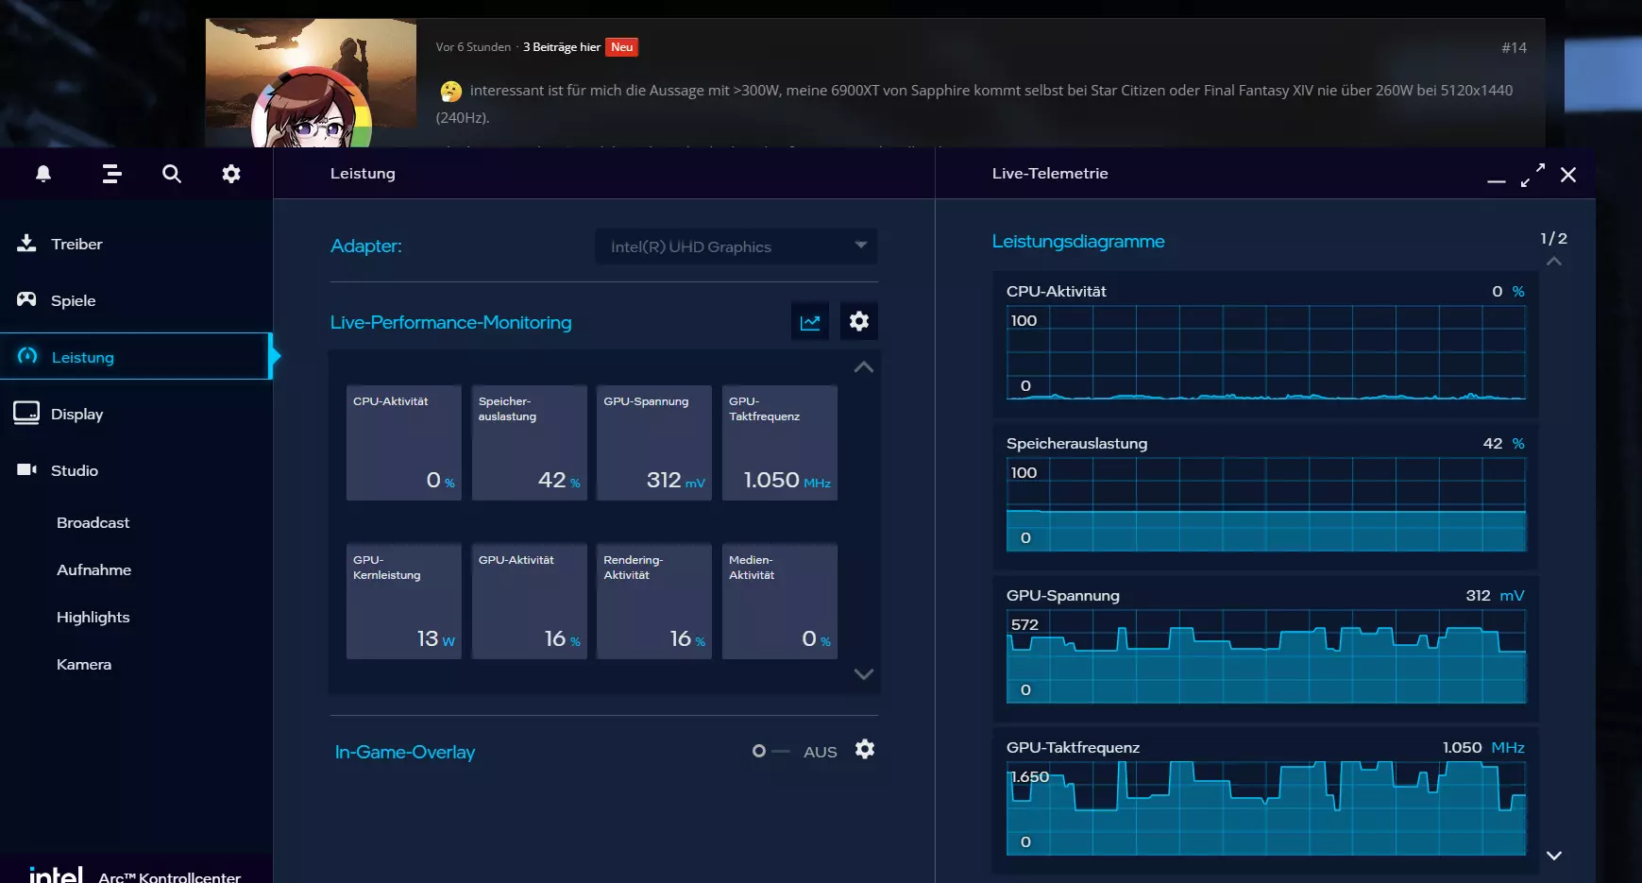Open the global settings gear in the sidebar header
Screen dimensions: 1642x883
231,174
